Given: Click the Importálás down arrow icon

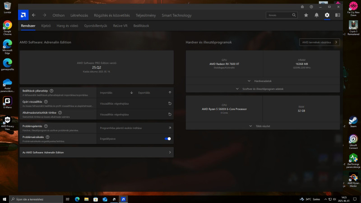Looking at the screenshot, I should pyautogui.click(x=131, y=92).
